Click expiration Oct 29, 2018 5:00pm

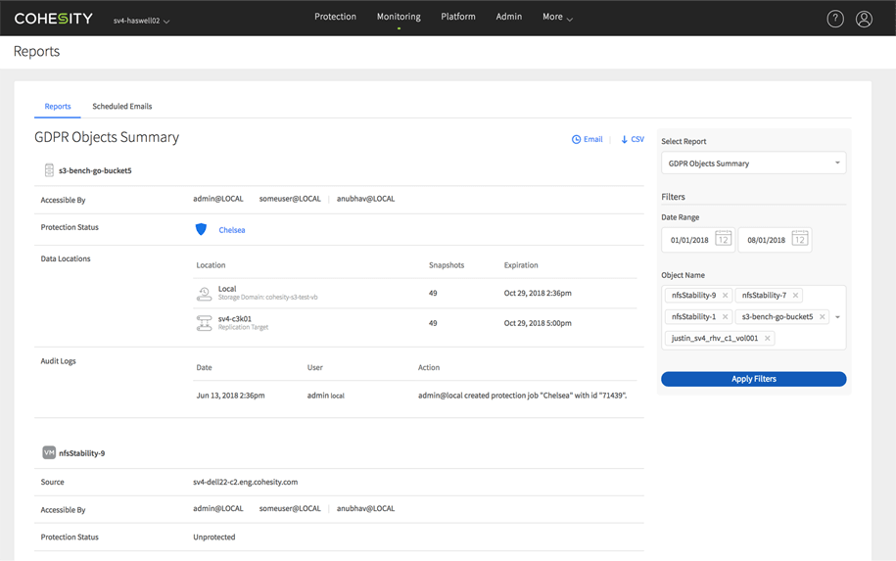coord(538,323)
